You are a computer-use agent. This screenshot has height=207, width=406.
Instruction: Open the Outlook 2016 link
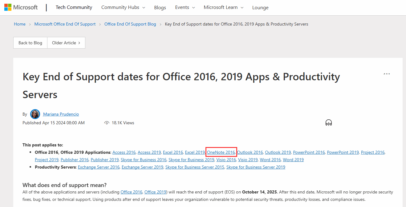coord(250,152)
